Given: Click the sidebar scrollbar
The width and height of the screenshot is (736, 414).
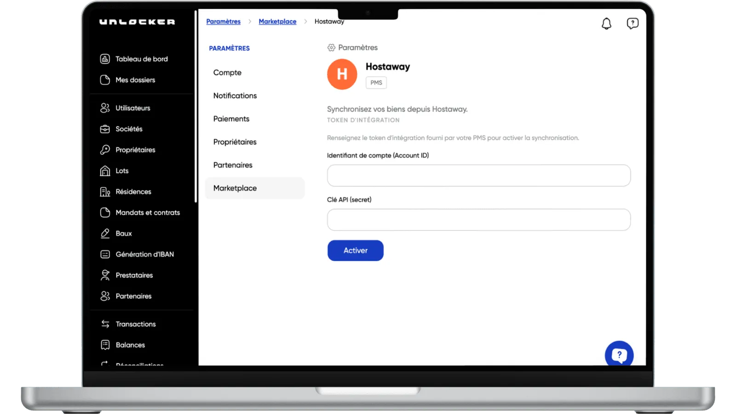Looking at the screenshot, I should click(x=195, y=106).
